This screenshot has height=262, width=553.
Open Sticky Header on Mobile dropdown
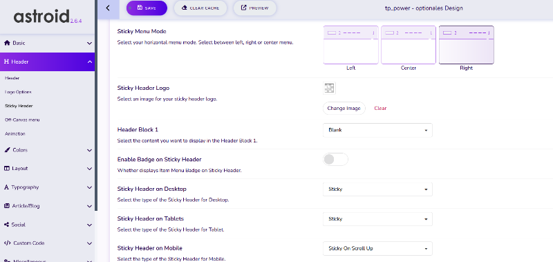377,249
